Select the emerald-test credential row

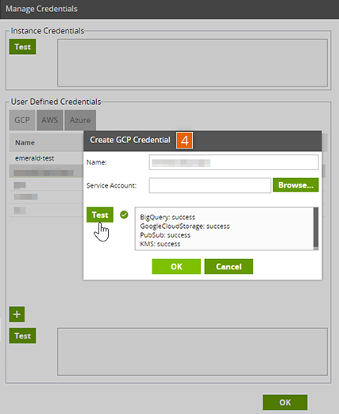pos(46,158)
